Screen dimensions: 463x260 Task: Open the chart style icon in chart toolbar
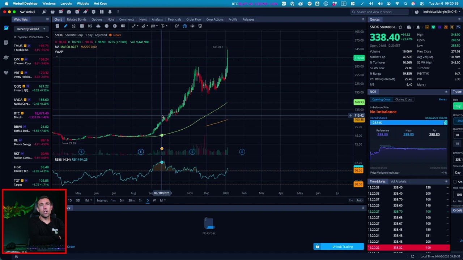click(x=57, y=26)
